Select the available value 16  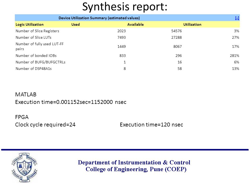180,62
